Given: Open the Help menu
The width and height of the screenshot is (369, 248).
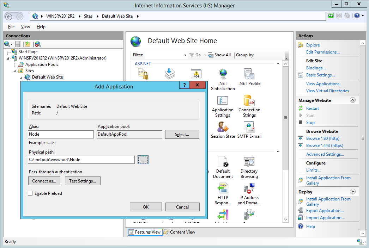Looking at the screenshot, I should [41, 27].
